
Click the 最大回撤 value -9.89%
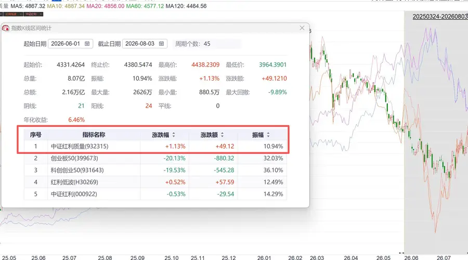click(277, 92)
